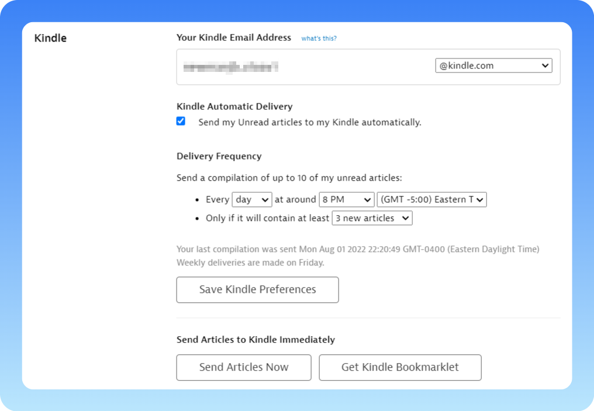Image resolution: width=594 pixels, height=411 pixels.
Task: Click the Get Kindle Bookmarklet button
Action: pyautogui.click(x=400, y=368)
